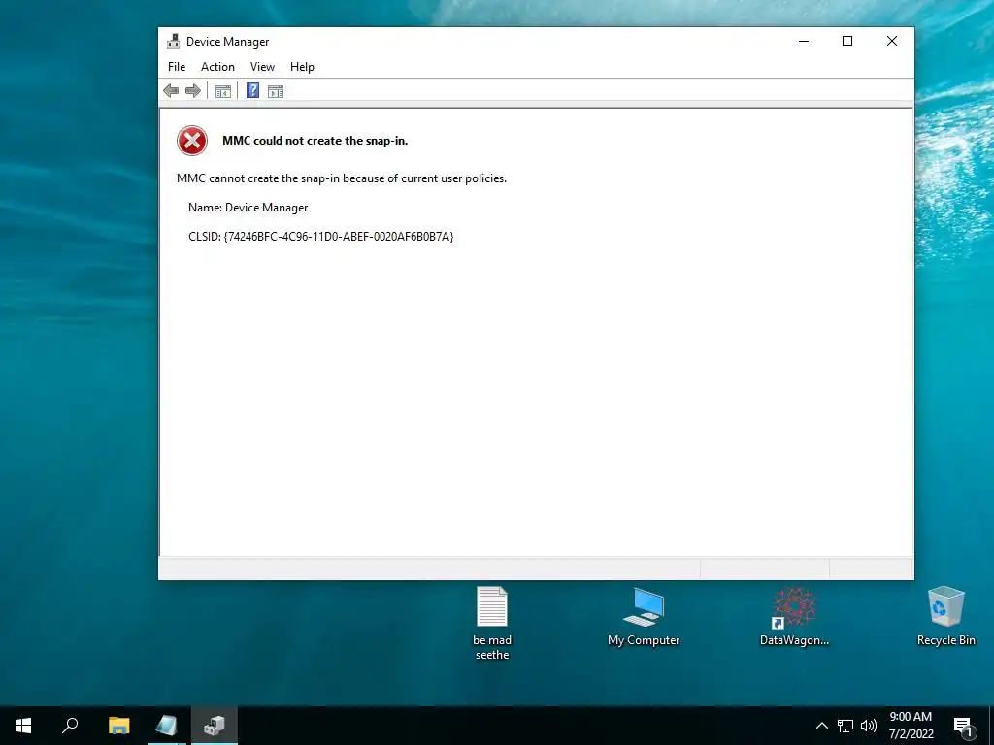The image size is (994, 745).
Task: Open the volume speaker tray icon
Action: pyautogui.click(x=869, y=726)
